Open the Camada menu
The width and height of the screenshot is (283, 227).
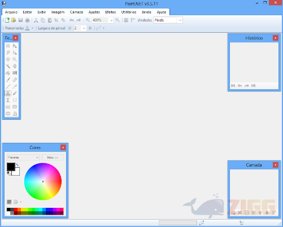[x=76, y=12]
